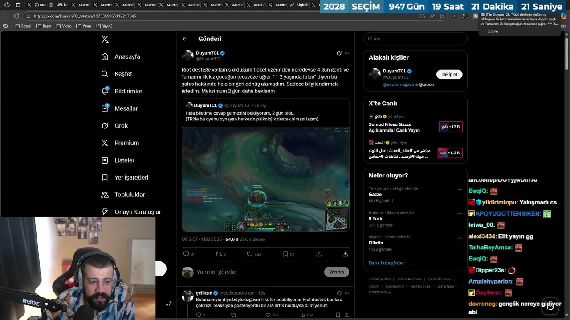Open the League of Legends video thumbnail
Viewport: 570px width, 320px height.
[265, 179]
